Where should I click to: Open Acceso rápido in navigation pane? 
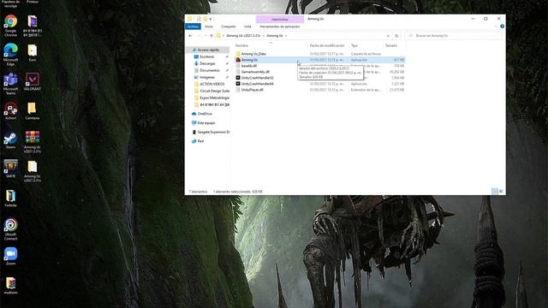pyautogui.click(x=209, y=50)
